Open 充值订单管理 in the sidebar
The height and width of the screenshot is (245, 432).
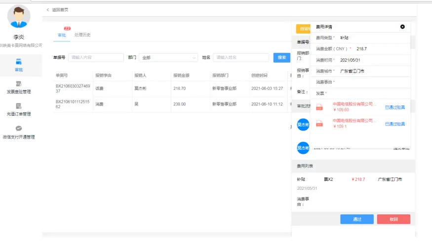pos(19,109)
